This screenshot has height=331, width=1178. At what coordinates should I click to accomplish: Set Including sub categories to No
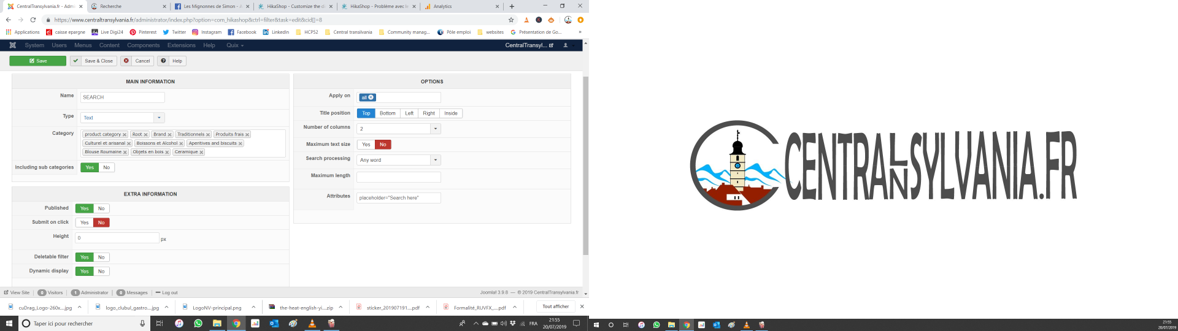click(x=107, y=167)
